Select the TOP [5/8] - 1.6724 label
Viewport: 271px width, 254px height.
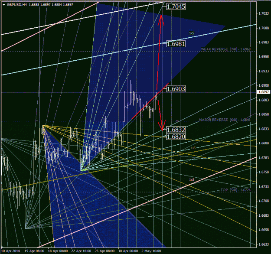click(x=235, y=190)
